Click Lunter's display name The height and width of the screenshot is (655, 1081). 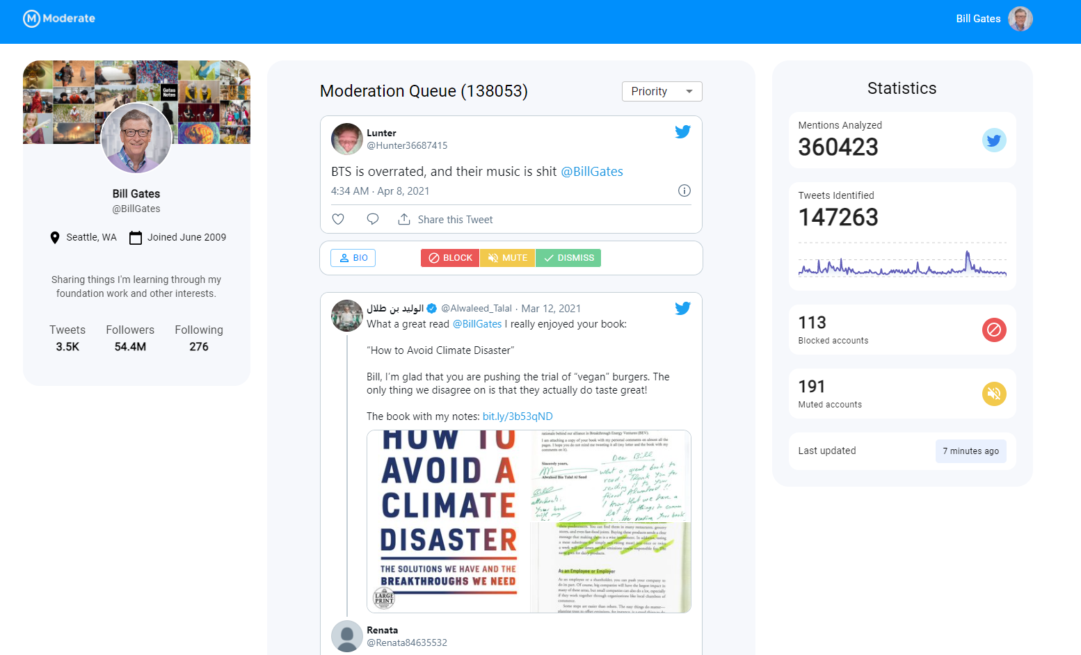click(381, 133)
